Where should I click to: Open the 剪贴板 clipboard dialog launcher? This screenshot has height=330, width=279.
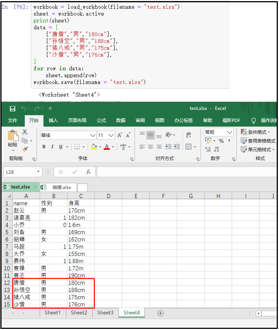(x=34, y=159)
